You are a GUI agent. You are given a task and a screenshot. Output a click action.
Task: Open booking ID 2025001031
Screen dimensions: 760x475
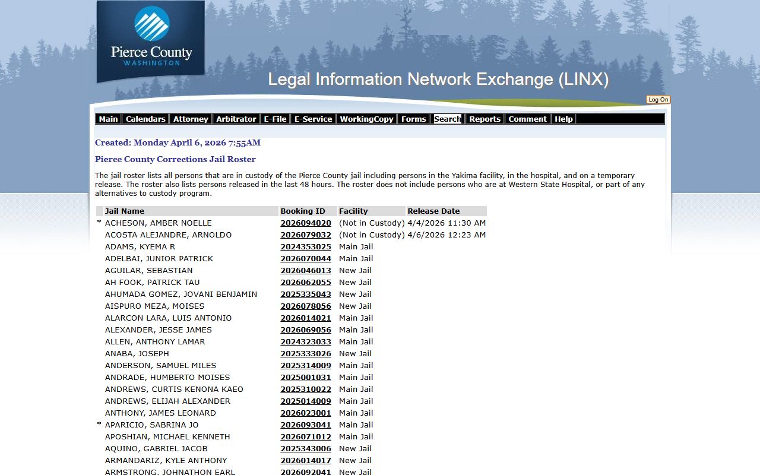[306, 378]
